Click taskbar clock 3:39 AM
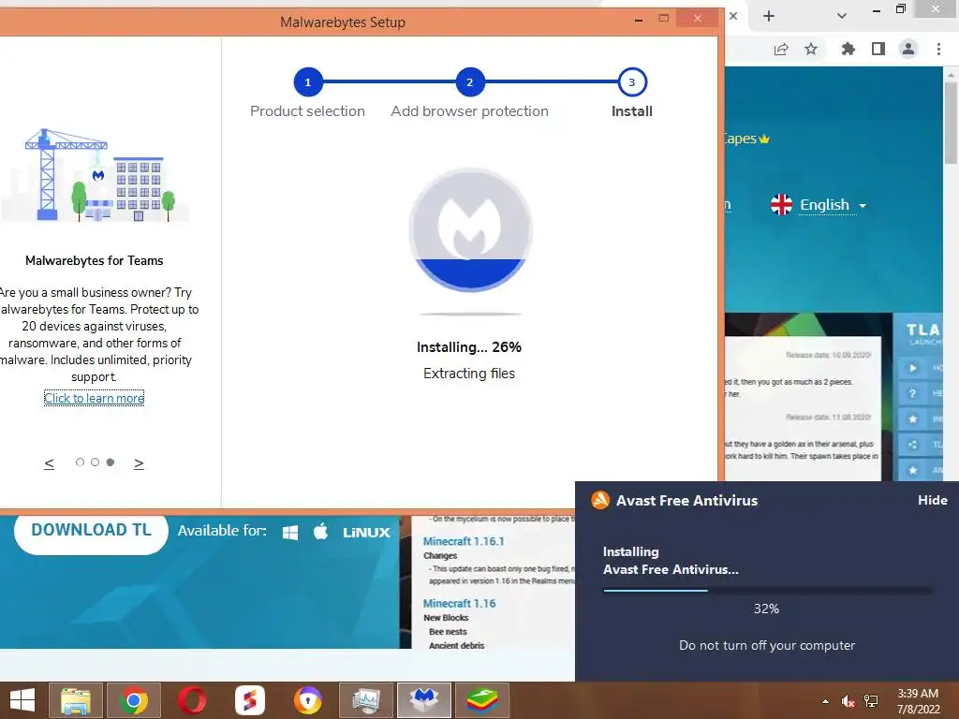Image resolution: width=959 pixels, height=719 pixels. 918,694
